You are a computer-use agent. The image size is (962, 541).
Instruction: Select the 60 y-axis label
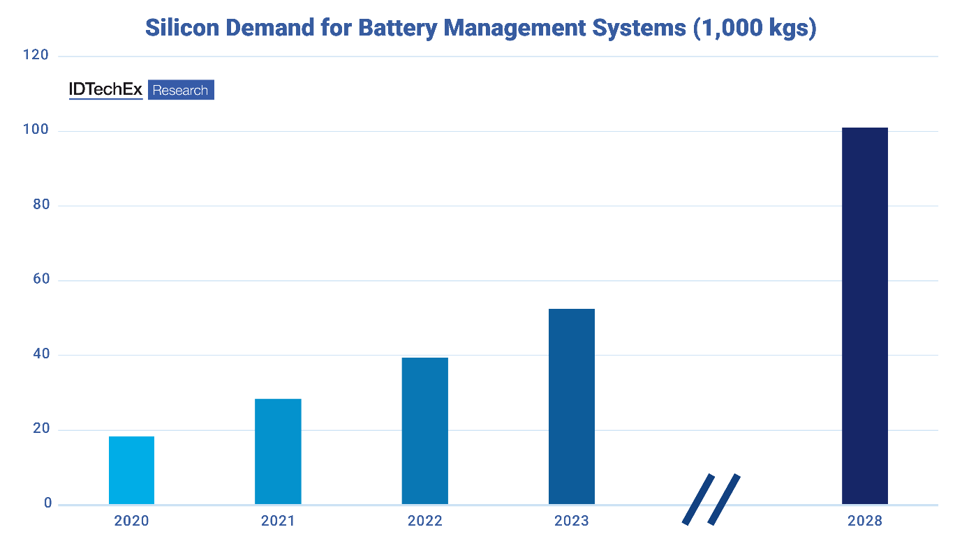point(40,280)
